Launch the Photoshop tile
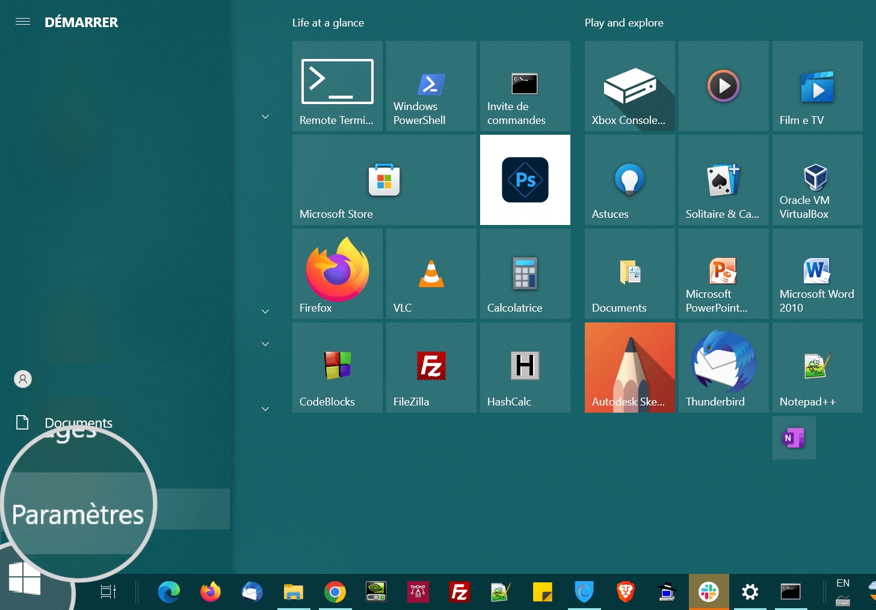 pyautogui.click(x=525, y=180)
